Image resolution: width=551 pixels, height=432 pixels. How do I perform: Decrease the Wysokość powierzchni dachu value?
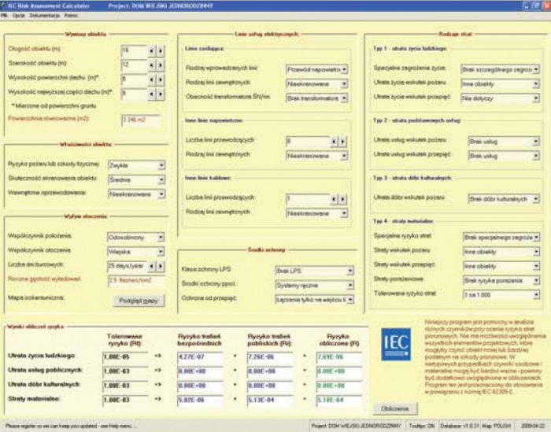pos(151,79)
